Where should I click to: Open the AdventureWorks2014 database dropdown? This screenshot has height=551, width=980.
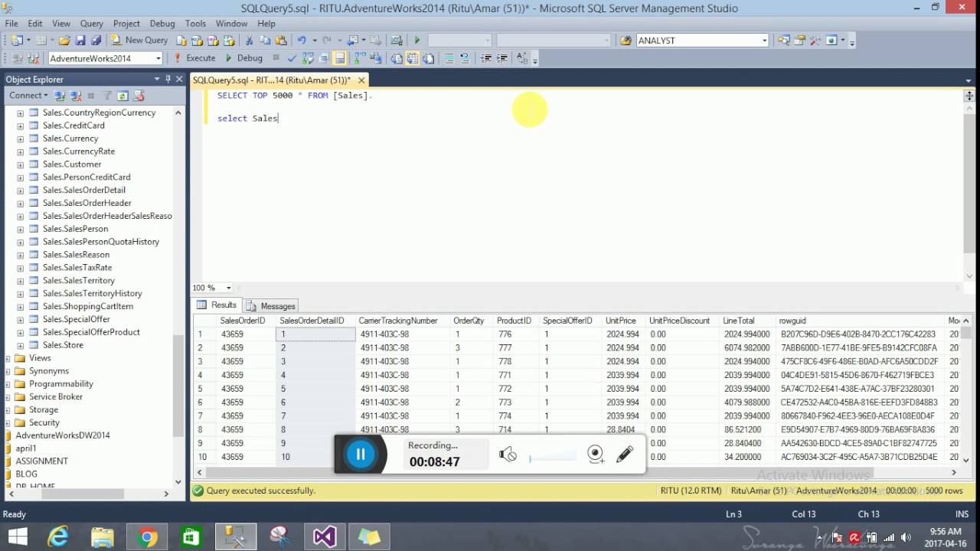point(158,58)
